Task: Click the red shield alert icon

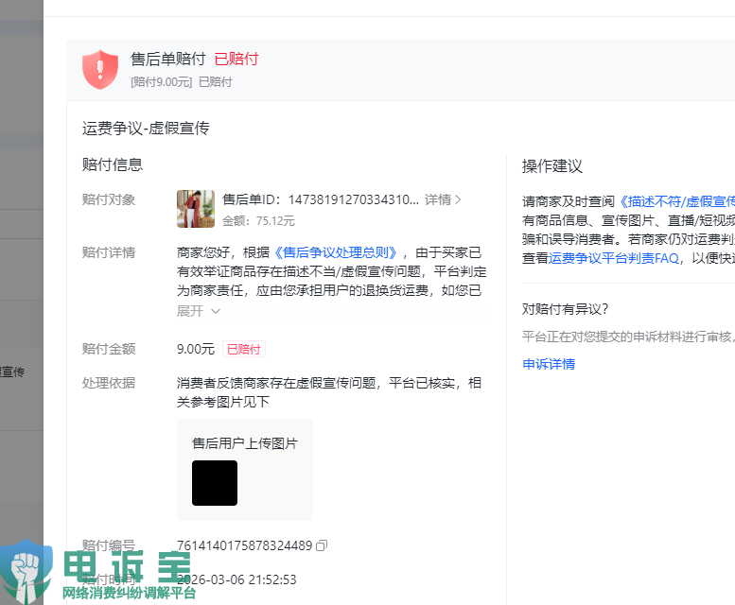Action: [x=100, y=70]
